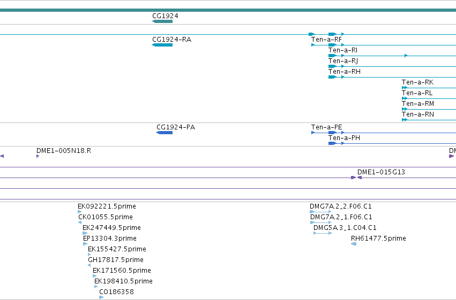Viewport: 456px width, 300px height.
Task: Select the Ten-a-RH transcript label
Action: (x=345, y=71)
